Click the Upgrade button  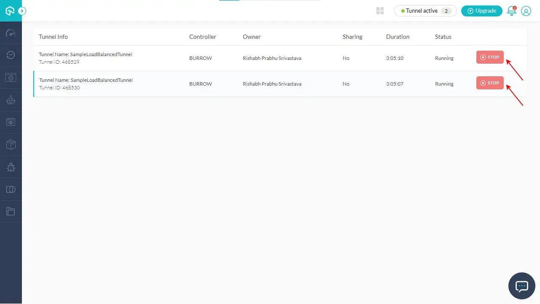481,11
